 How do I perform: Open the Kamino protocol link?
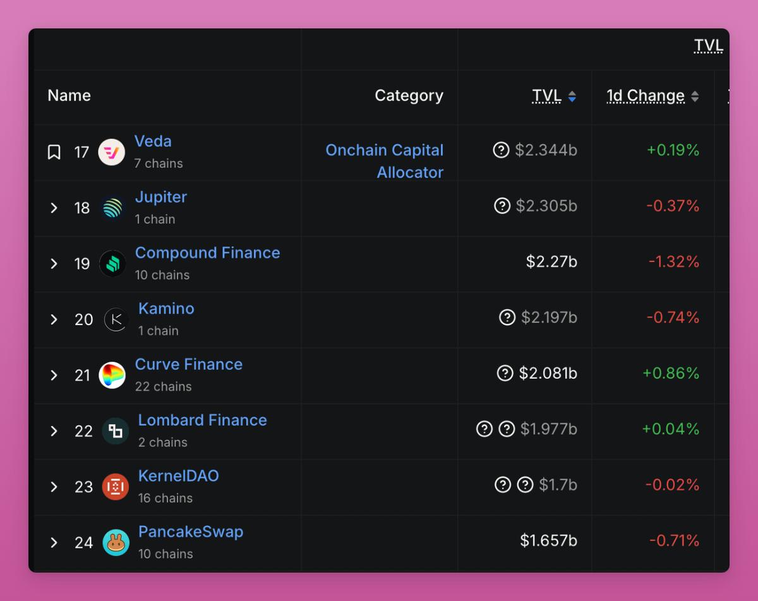(166, 308)
